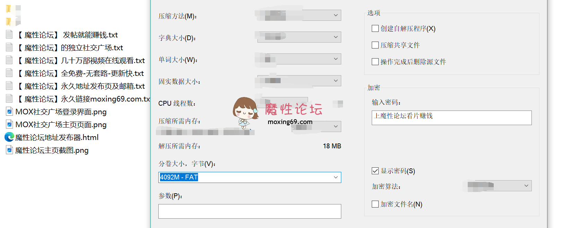Screen dimensions: 563x228
Task: Click the 魔性论坛主页截图.png image icon
Action: pyautogui.click(x=10, y=150)
